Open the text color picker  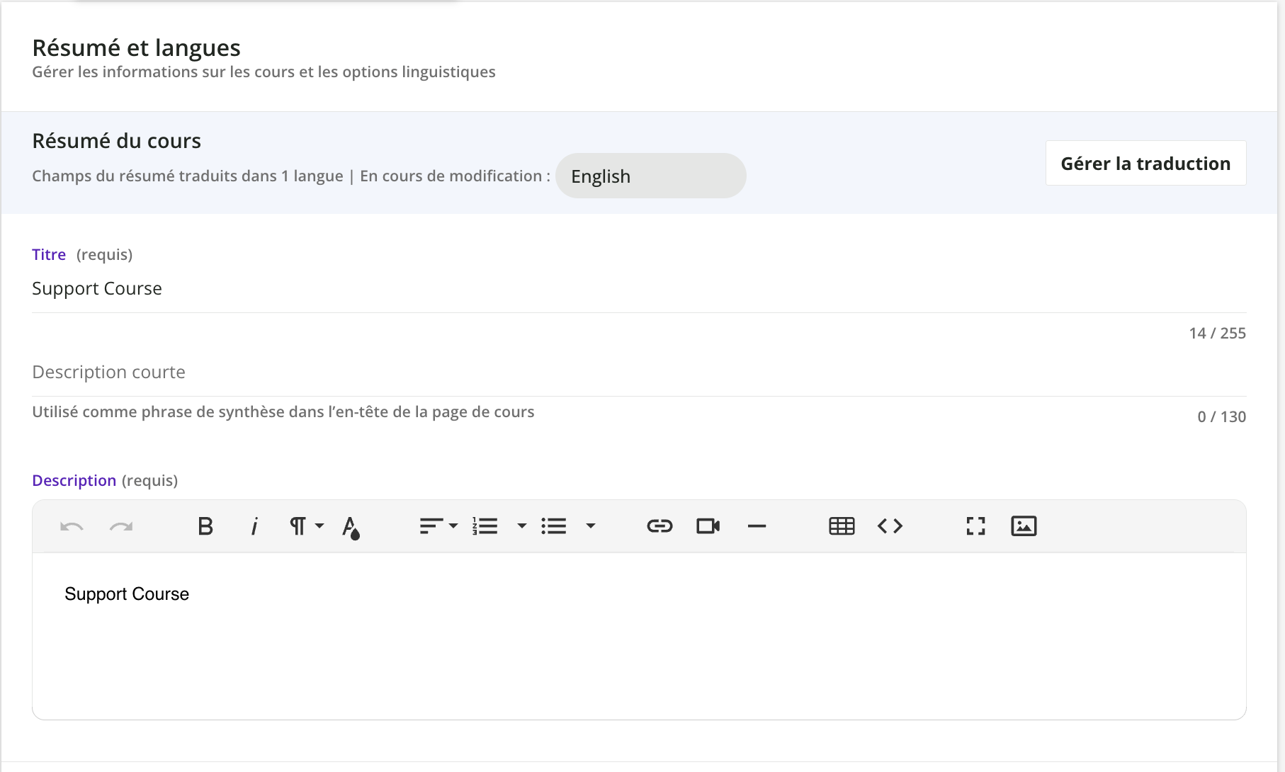click(351, 527)
